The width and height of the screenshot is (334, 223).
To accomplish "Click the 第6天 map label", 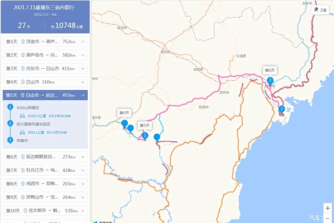I will pyautogui.click(x=270, y=70).
